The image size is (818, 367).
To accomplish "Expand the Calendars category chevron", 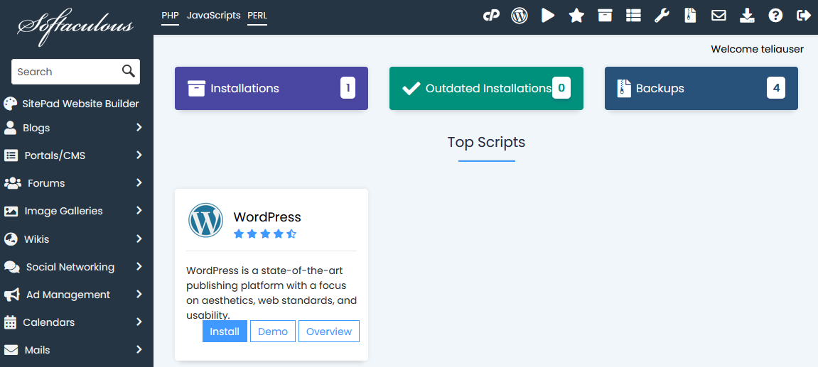I will 139,322.
